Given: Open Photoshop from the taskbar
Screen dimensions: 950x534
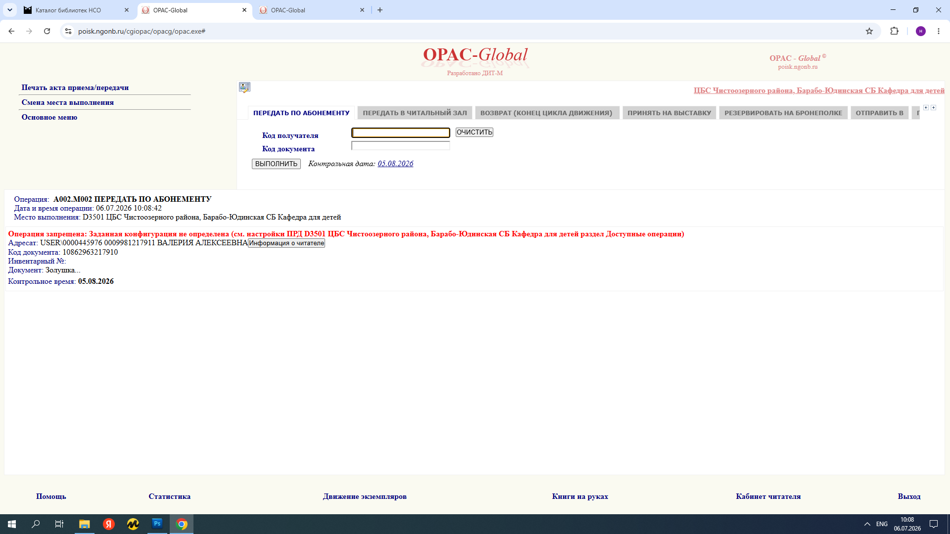Looking at the screenshot, I should tap(157, 524).
